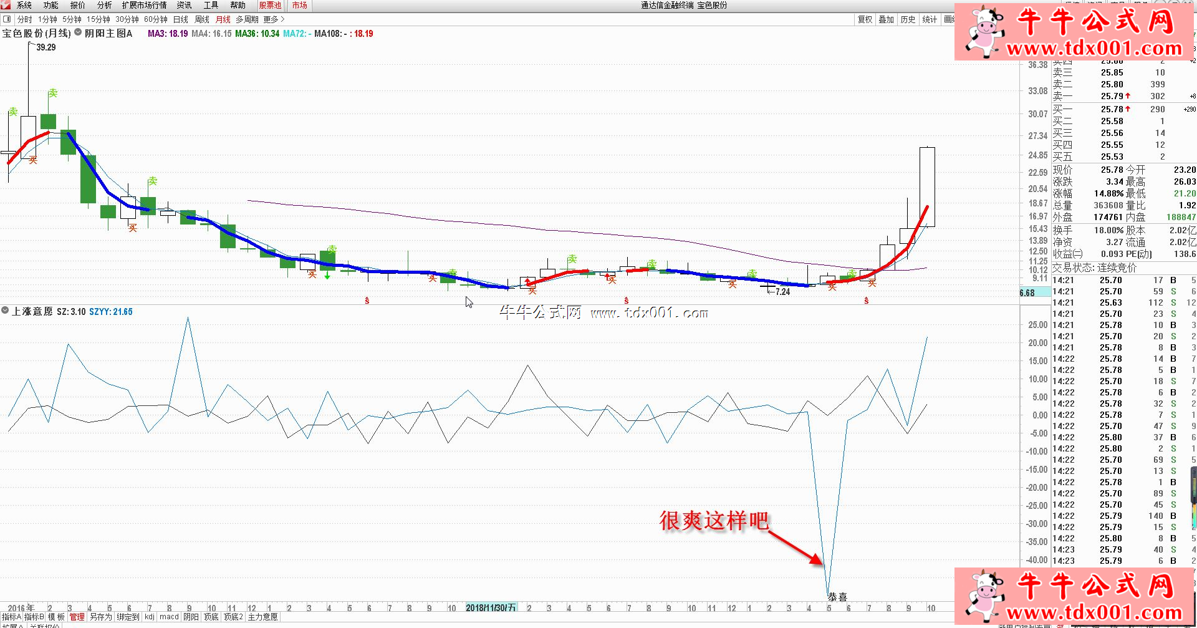This screenshot has width=1197, height=628.
Task: Click the first red $ marker below the chart
Action: [x=367, y=301]
